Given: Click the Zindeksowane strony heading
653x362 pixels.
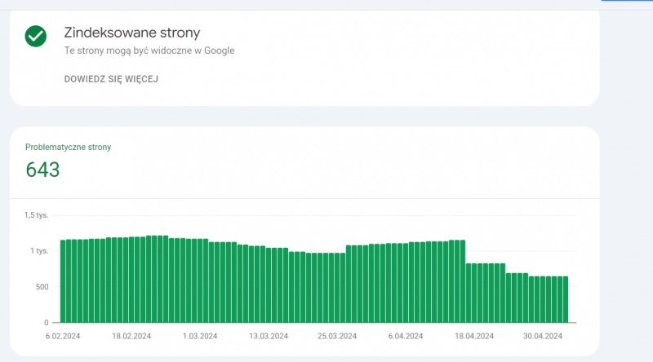Looking at the screenshot, I should pos(132,33).
